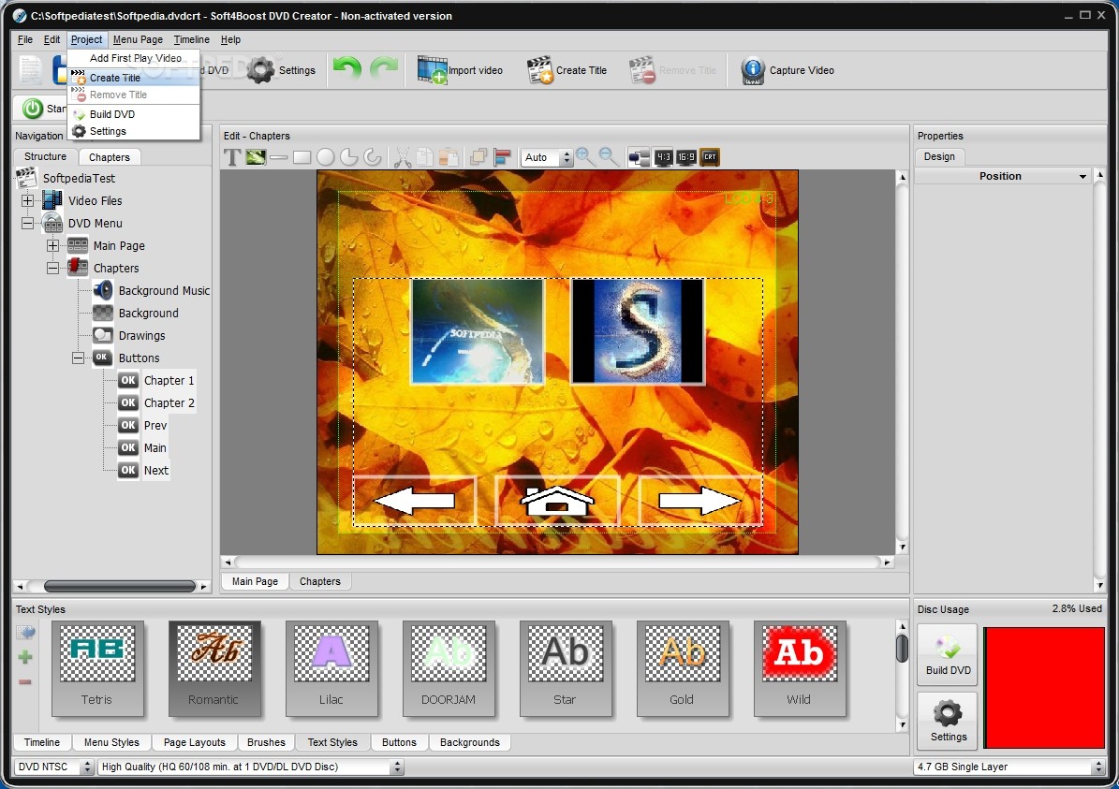Select the Rectangle shape tool
Image resolution: width=1119 pixels, height=789 pixels.
[x=302, y=157]
